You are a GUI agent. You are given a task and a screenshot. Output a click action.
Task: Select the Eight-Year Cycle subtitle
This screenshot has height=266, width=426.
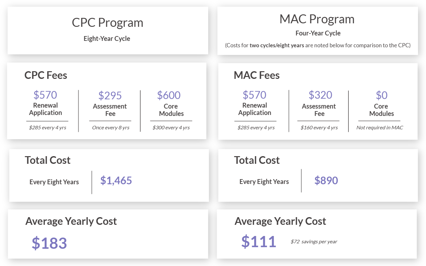click(107, 39)
